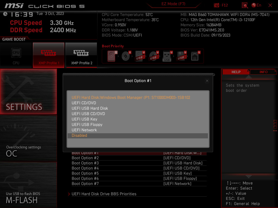Choose UEFI Hard Disk:Windows Boot Manager option

(138, 97)
